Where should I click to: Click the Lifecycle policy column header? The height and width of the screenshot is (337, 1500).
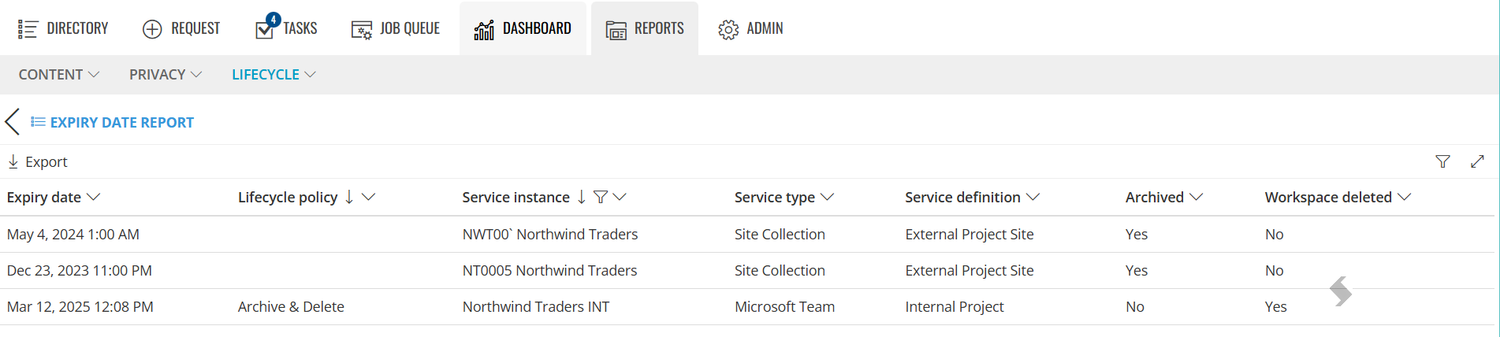[x=288, y=197]
